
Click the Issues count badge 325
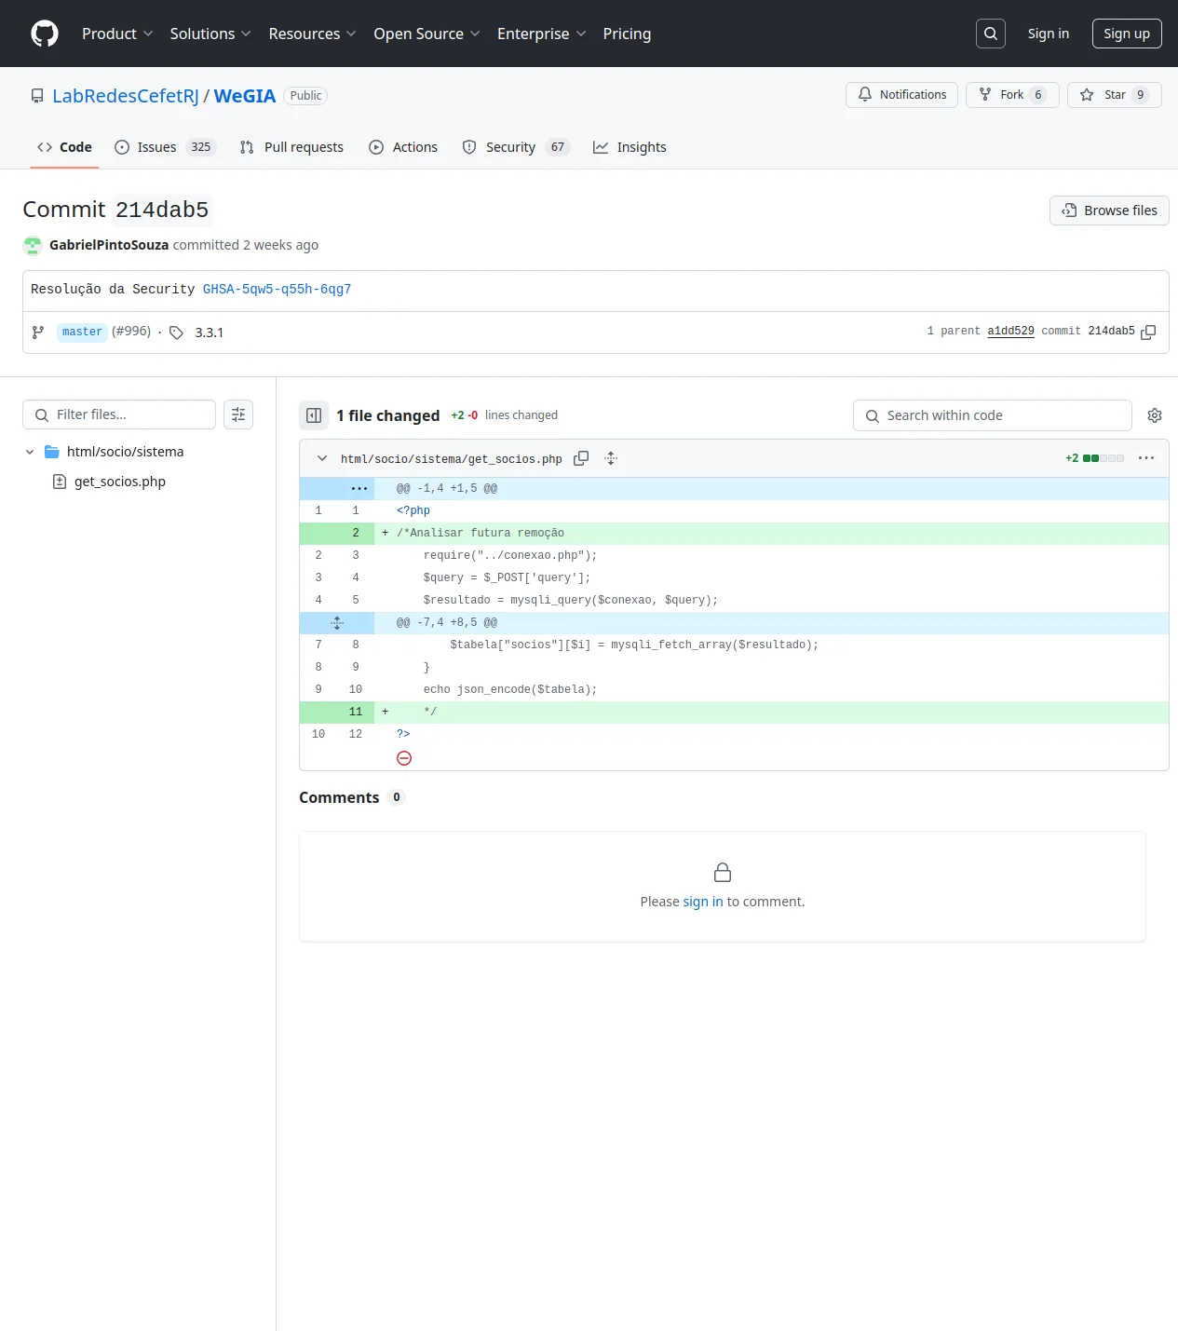[x=200, y=147]
